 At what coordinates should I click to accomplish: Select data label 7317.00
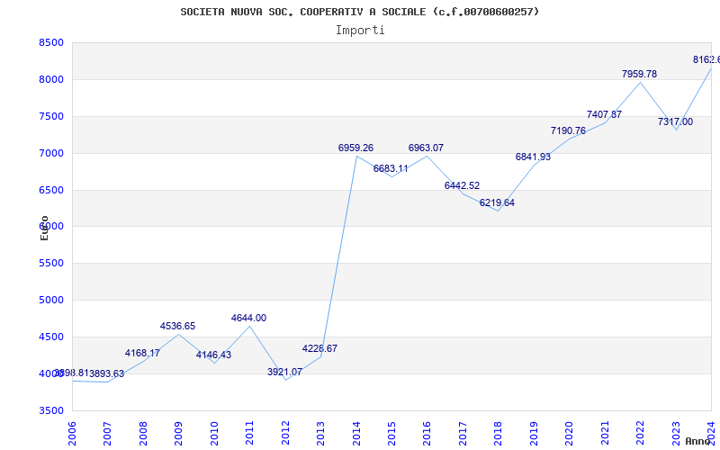[676, 121]
